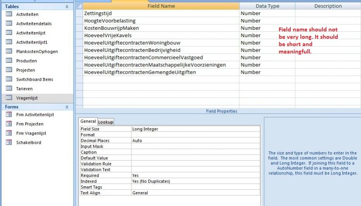Click the Indexed property value field
The width and height of the screenshot is (361, 206).
coord(195,181)
